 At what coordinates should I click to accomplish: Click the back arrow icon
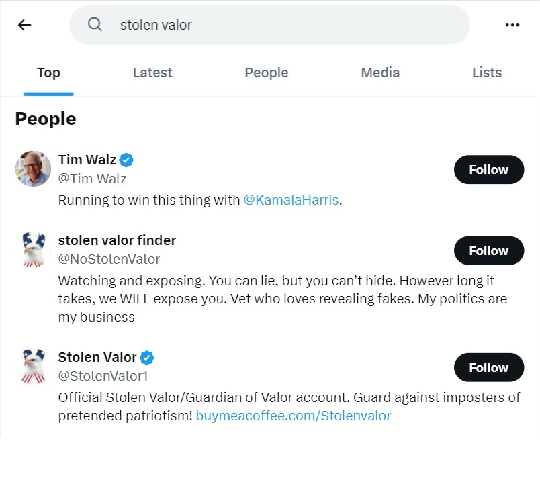[x=25, y=25]
